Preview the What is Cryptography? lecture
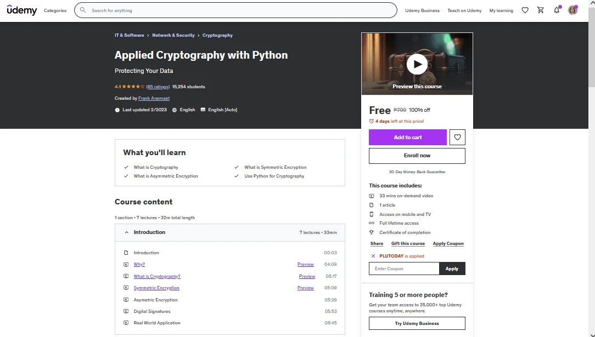This screenshot has width=595, height=337. [307, 276]
